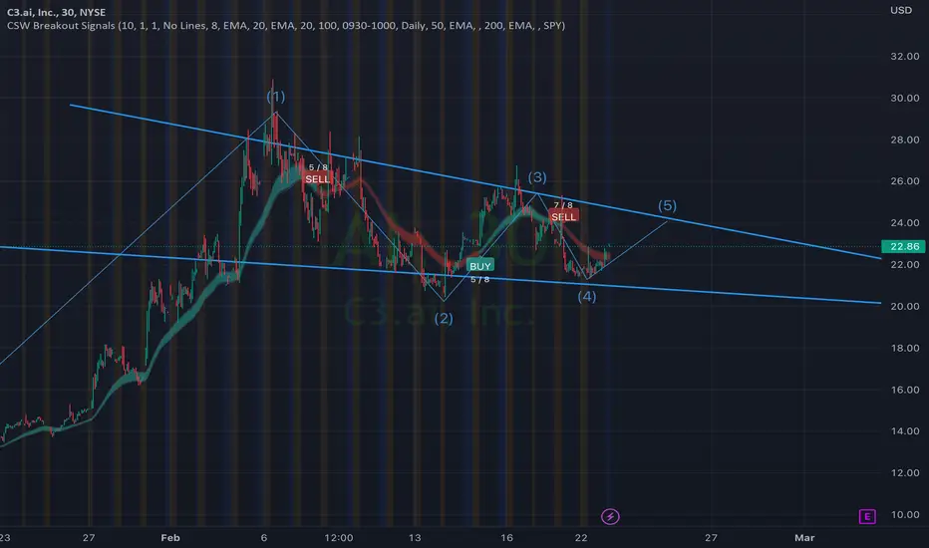Click the 16.00 price axis label
The height and width of the screenshot is (548, 929).
[x=905, y=390]
